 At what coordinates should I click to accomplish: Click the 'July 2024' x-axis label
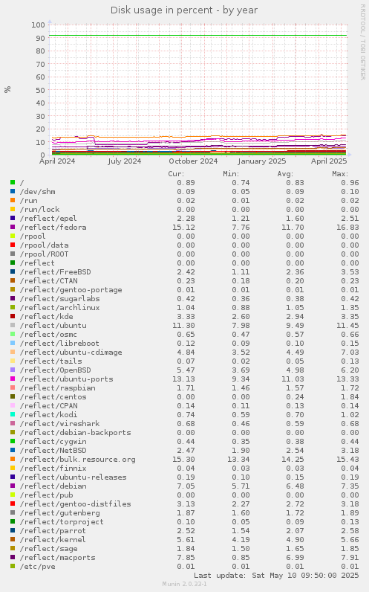(125, 161)
